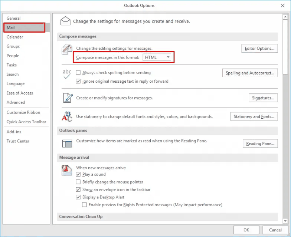The image size is (291, 237).
Task: Disable Display a Desktop Alert
Action: [x=78, y=197]
